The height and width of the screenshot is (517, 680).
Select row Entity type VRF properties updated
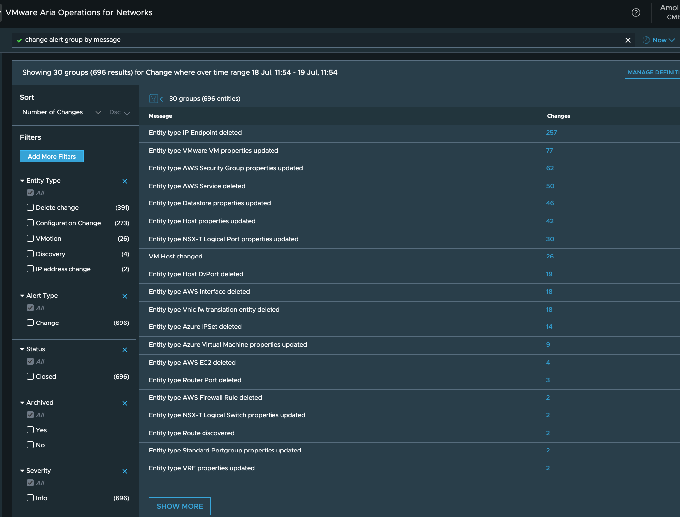pos(409,468)
